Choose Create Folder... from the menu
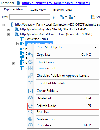This screenshot has height=130, width=100. (63, 91)
